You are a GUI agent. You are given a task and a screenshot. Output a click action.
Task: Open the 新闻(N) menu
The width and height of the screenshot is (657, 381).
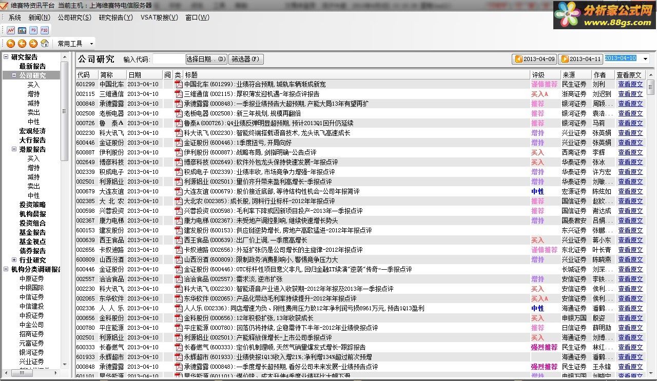pos(40,17)
